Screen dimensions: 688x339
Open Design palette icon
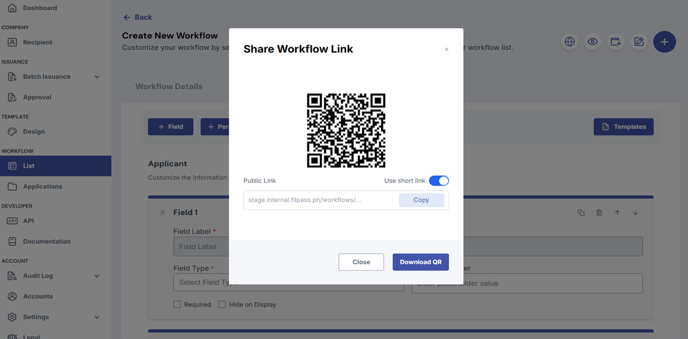[x=12, y=132]
